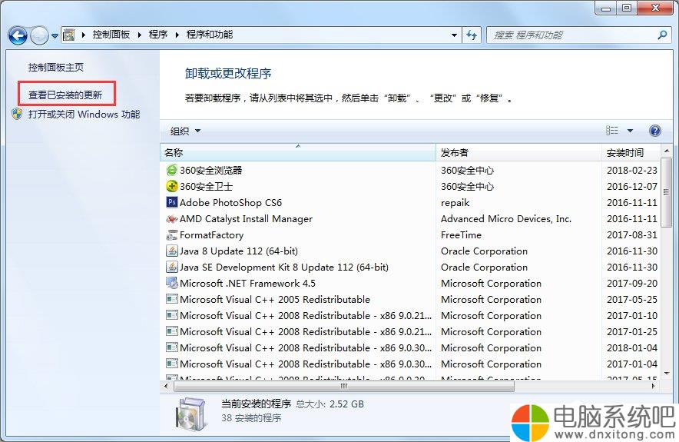Click Visual C++ 2008 icon dated 2018-01-04
The height and width of the screenshot is (442, 679).
pos(172,348)
